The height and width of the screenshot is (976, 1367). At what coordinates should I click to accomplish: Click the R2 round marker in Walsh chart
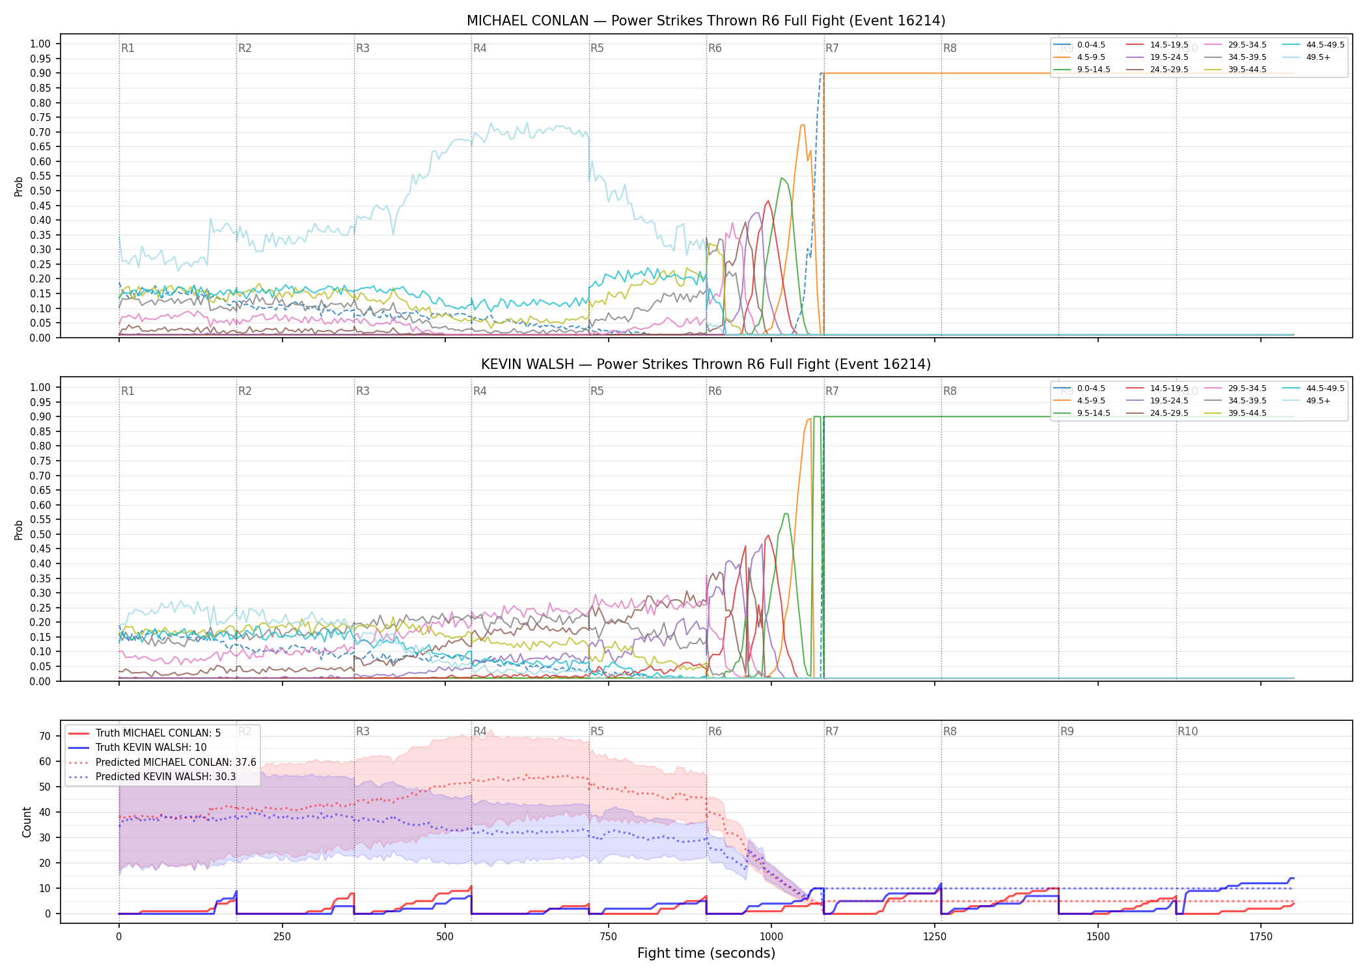[245, 391]
